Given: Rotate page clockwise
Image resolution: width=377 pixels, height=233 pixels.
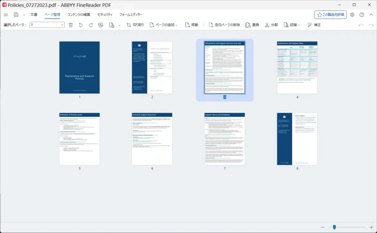Looking at the screenshot, I should tap(91, 25).
